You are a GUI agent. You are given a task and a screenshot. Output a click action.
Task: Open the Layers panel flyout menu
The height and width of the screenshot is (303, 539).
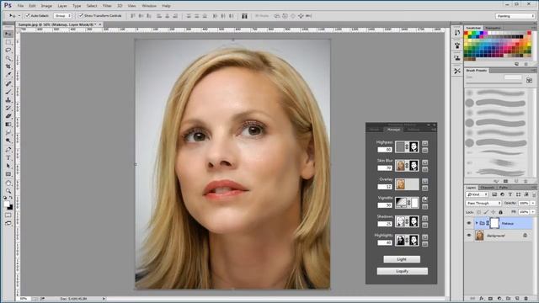533,188
